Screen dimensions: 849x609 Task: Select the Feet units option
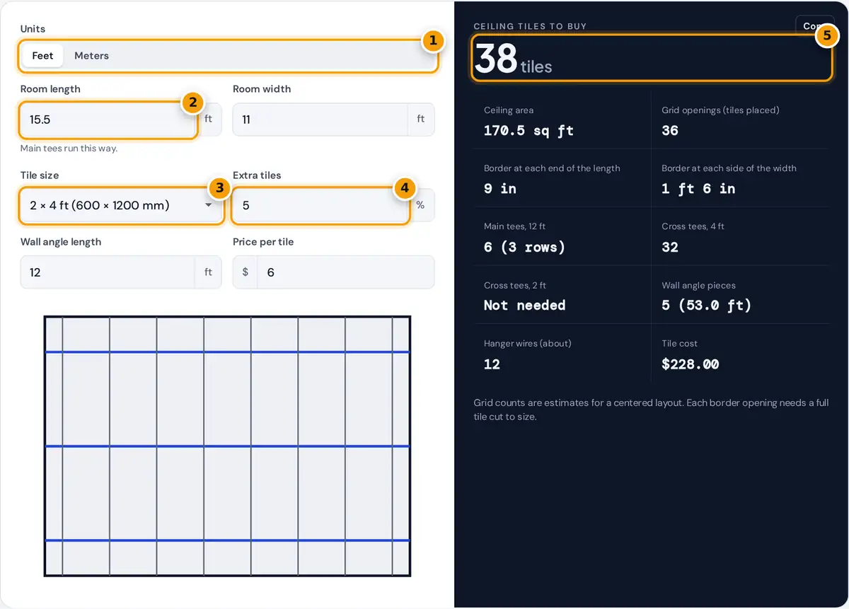[42, 56]
